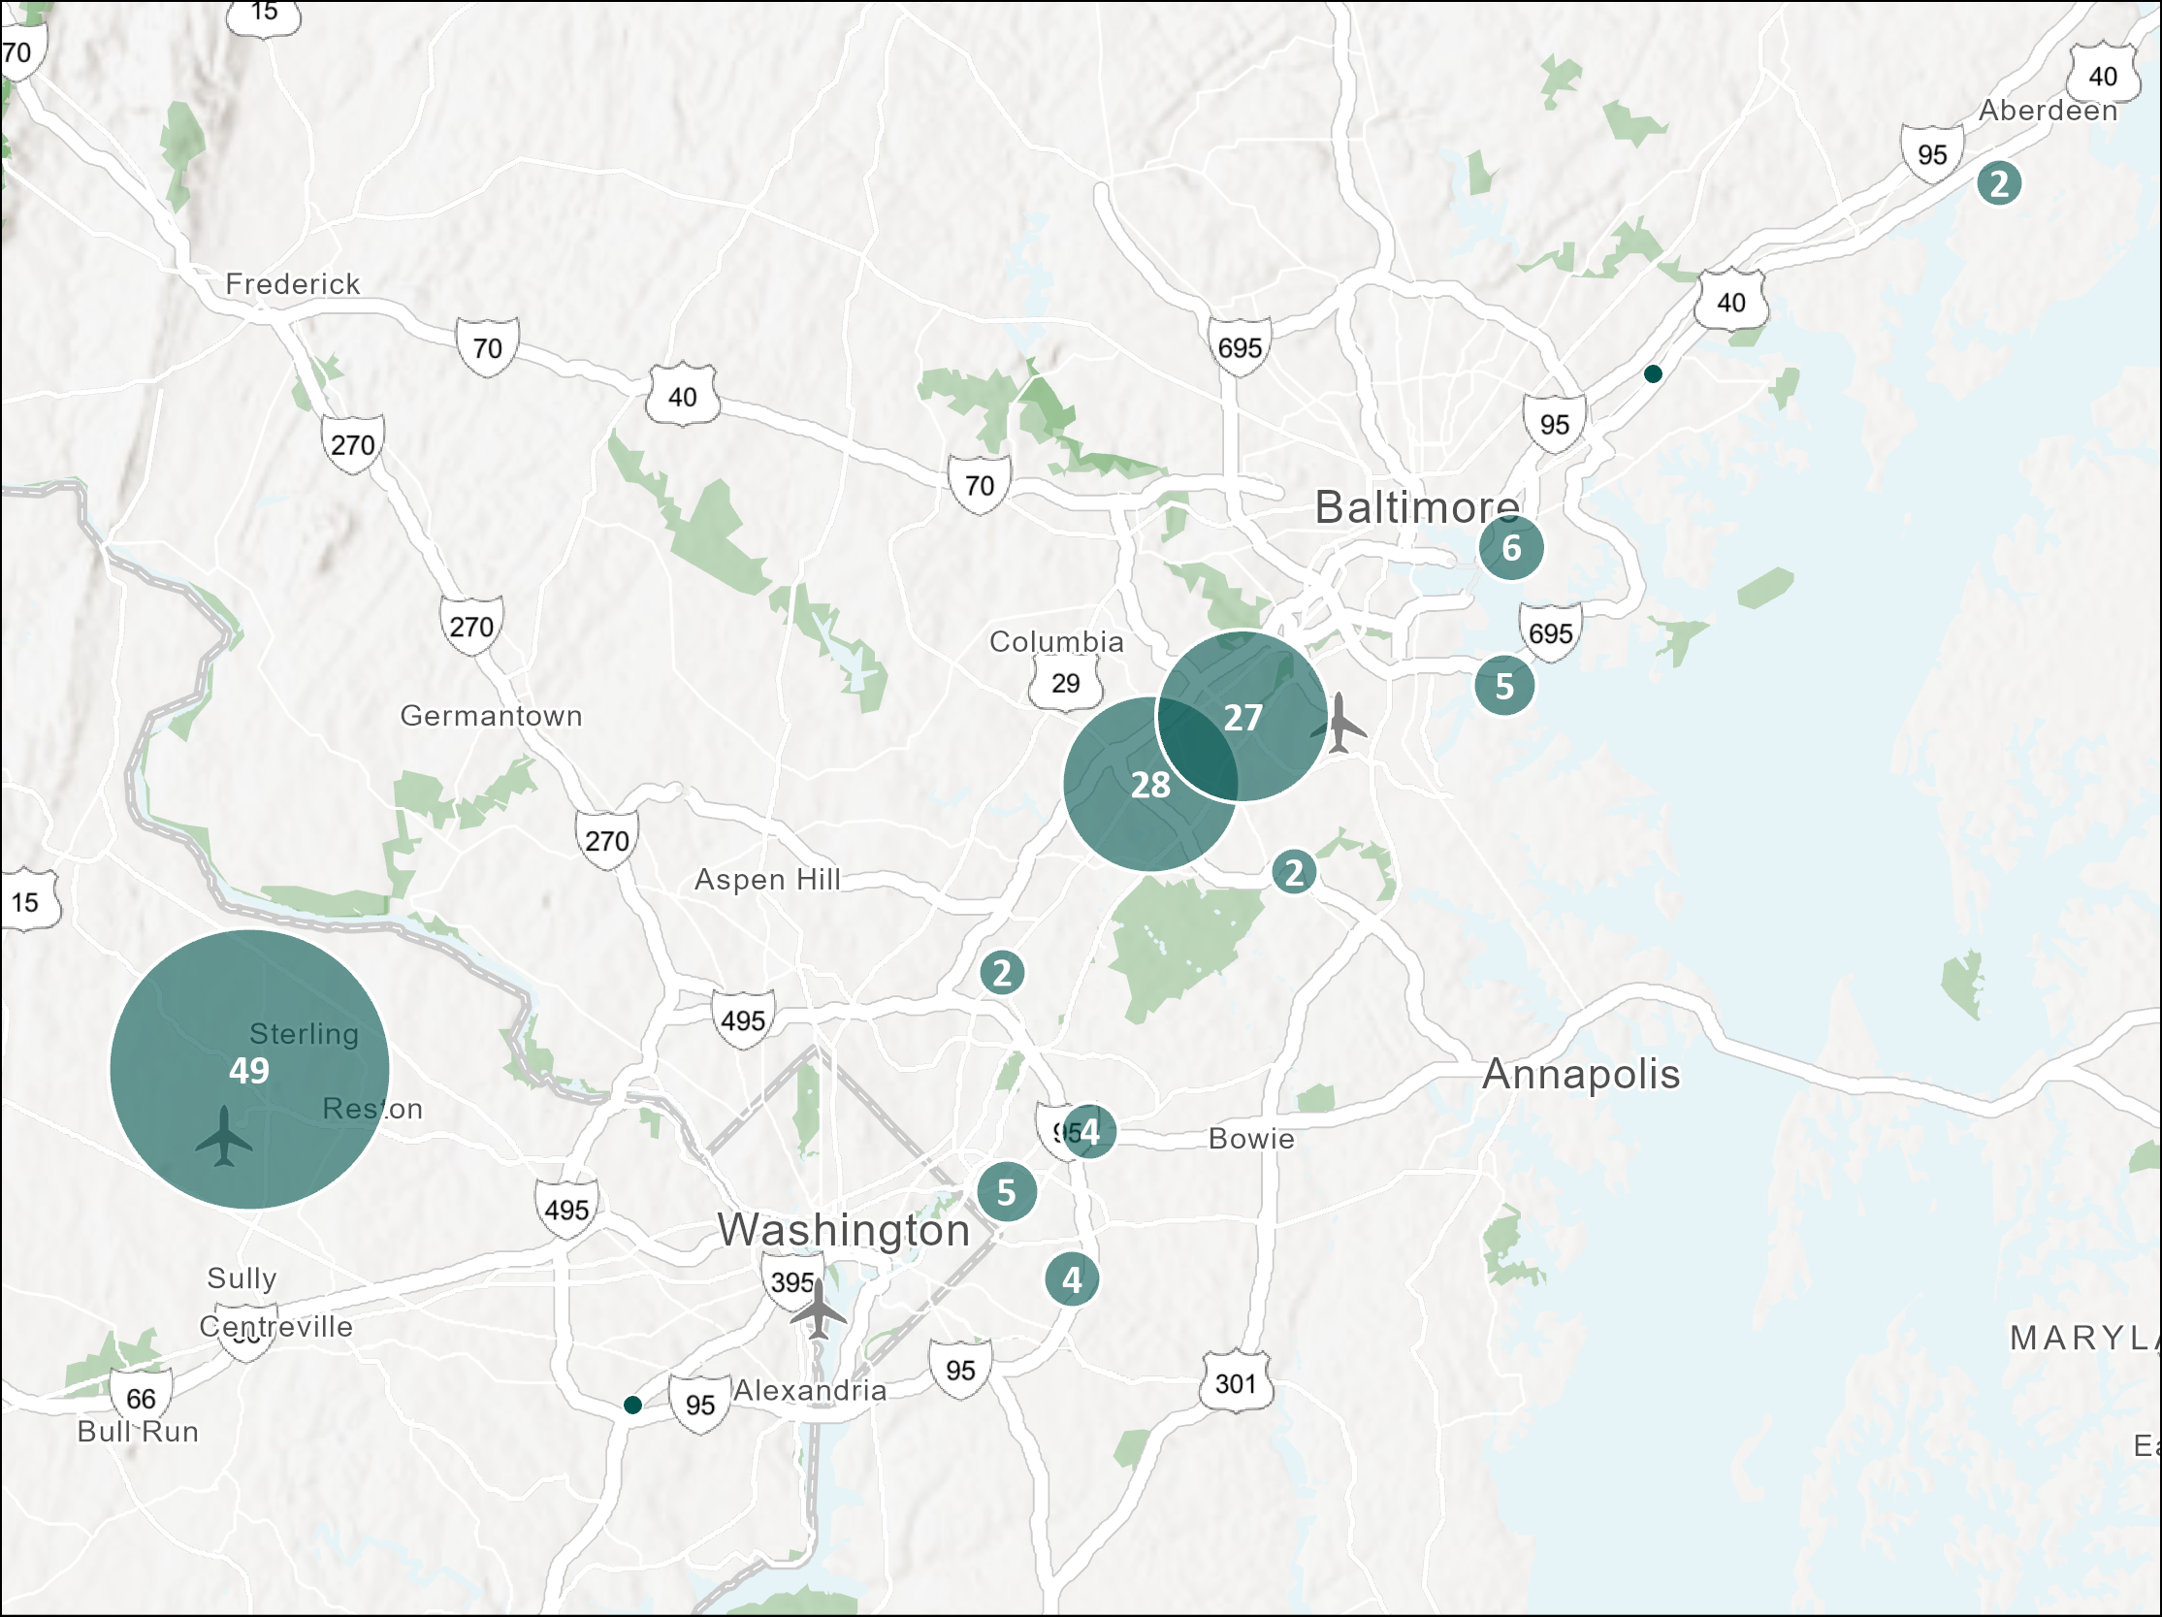This screenshot has width=2162, height=1617.
Task: Click the I-270 shield near Germantown
Action: point(471,626)
